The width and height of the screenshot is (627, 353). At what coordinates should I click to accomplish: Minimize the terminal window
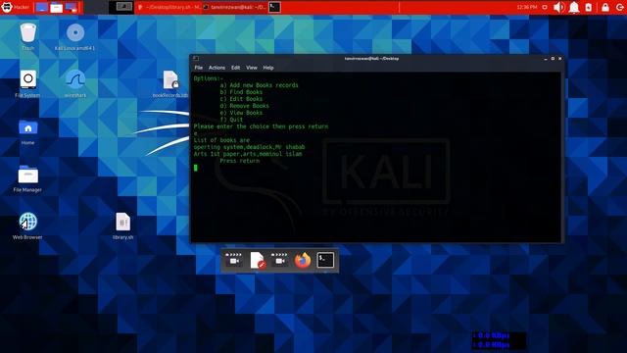[x=546, y=59]
